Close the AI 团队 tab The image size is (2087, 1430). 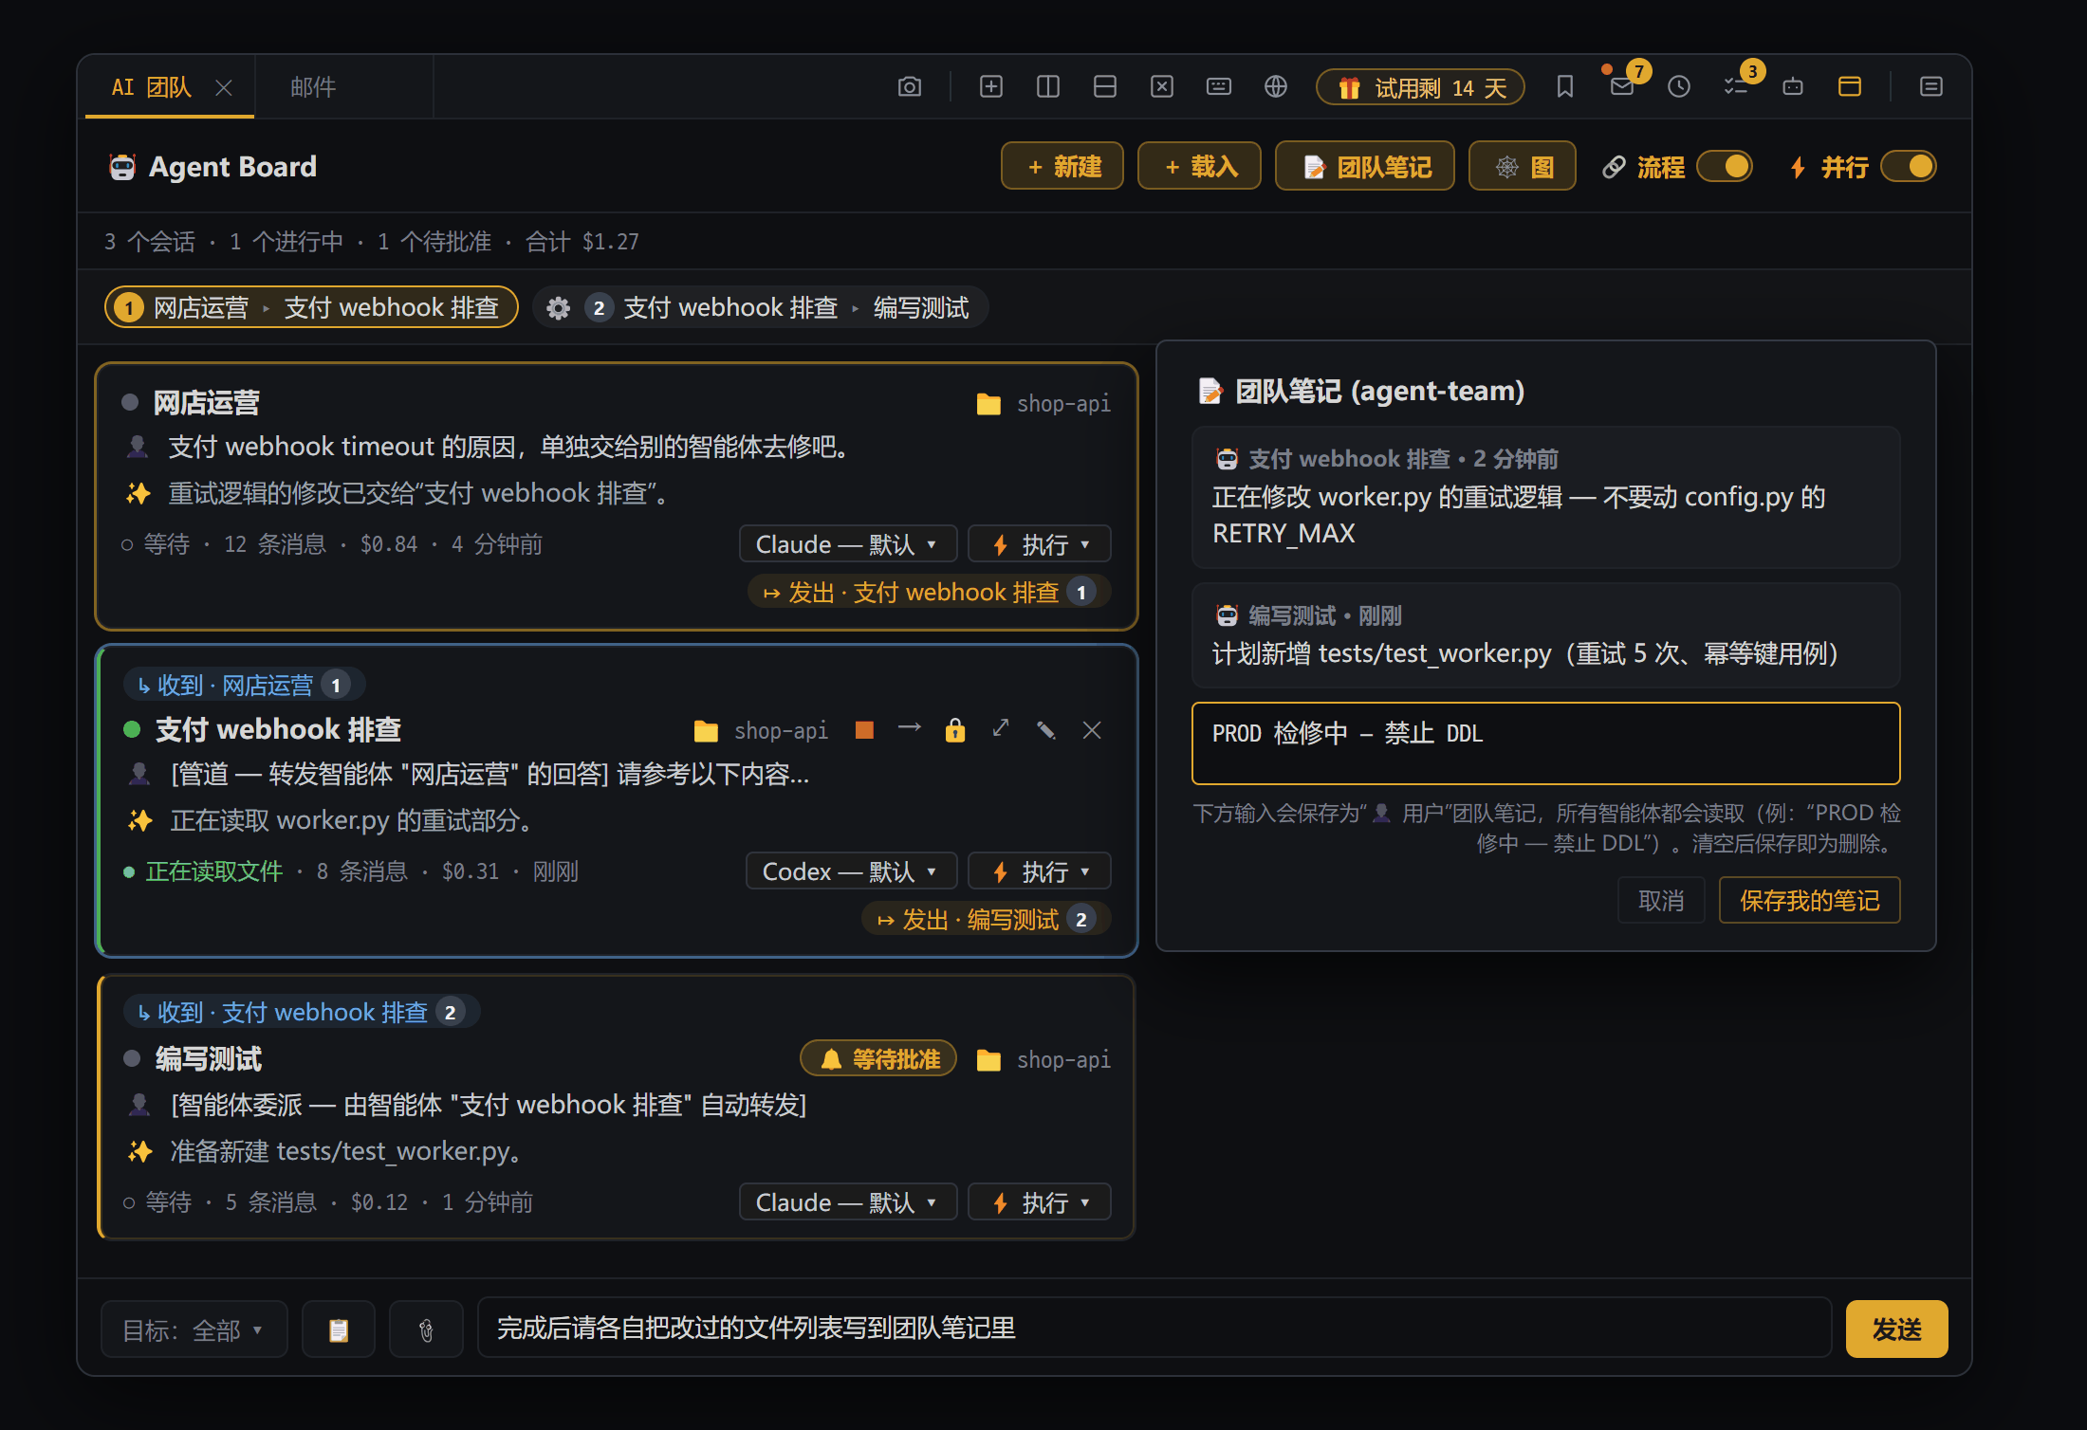click(x=224, y=88)
